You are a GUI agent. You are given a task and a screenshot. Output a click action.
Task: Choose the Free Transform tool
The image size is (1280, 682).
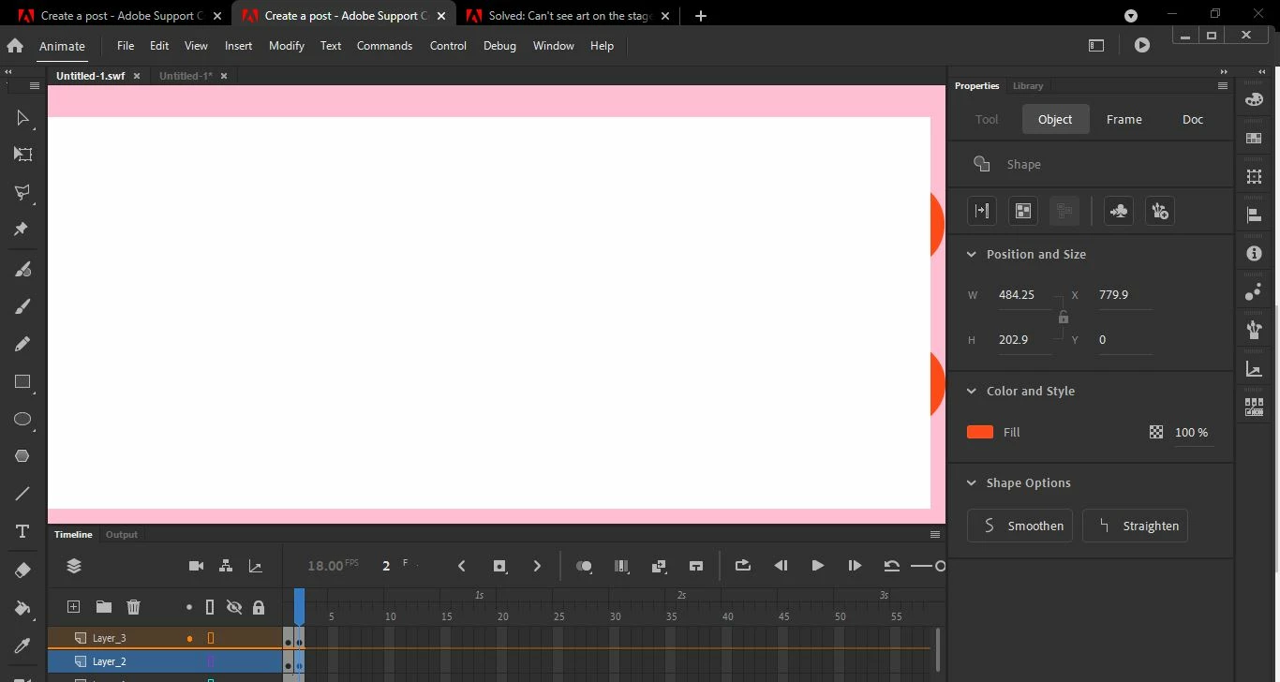[x=23, y=155]
